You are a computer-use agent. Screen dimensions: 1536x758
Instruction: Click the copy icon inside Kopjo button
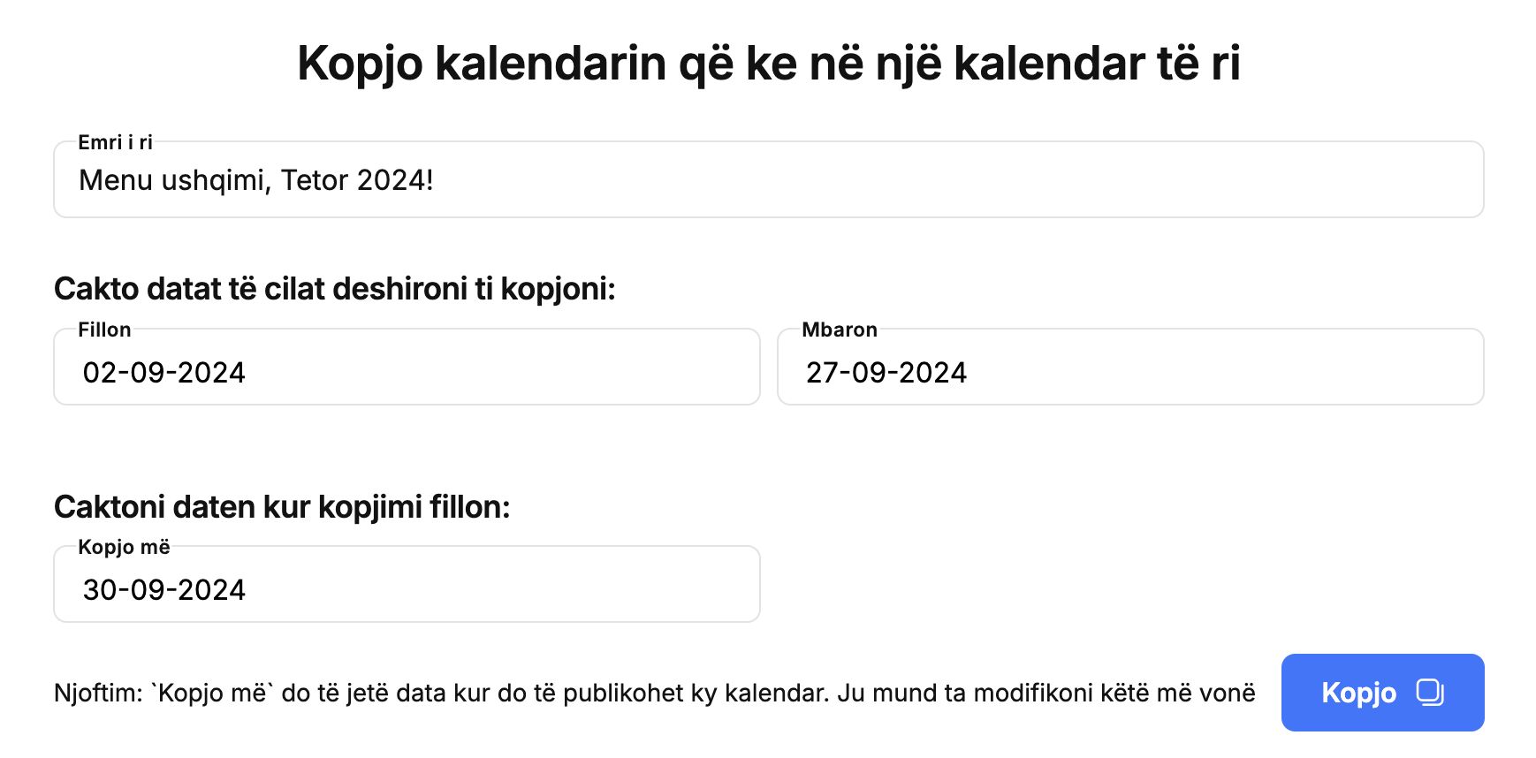(1430, 693)
